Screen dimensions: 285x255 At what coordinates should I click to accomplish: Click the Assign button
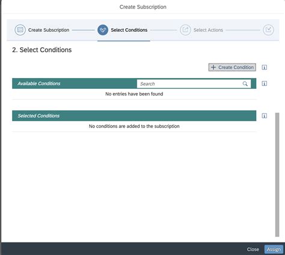pyautogui.click(x=274, y=250)
